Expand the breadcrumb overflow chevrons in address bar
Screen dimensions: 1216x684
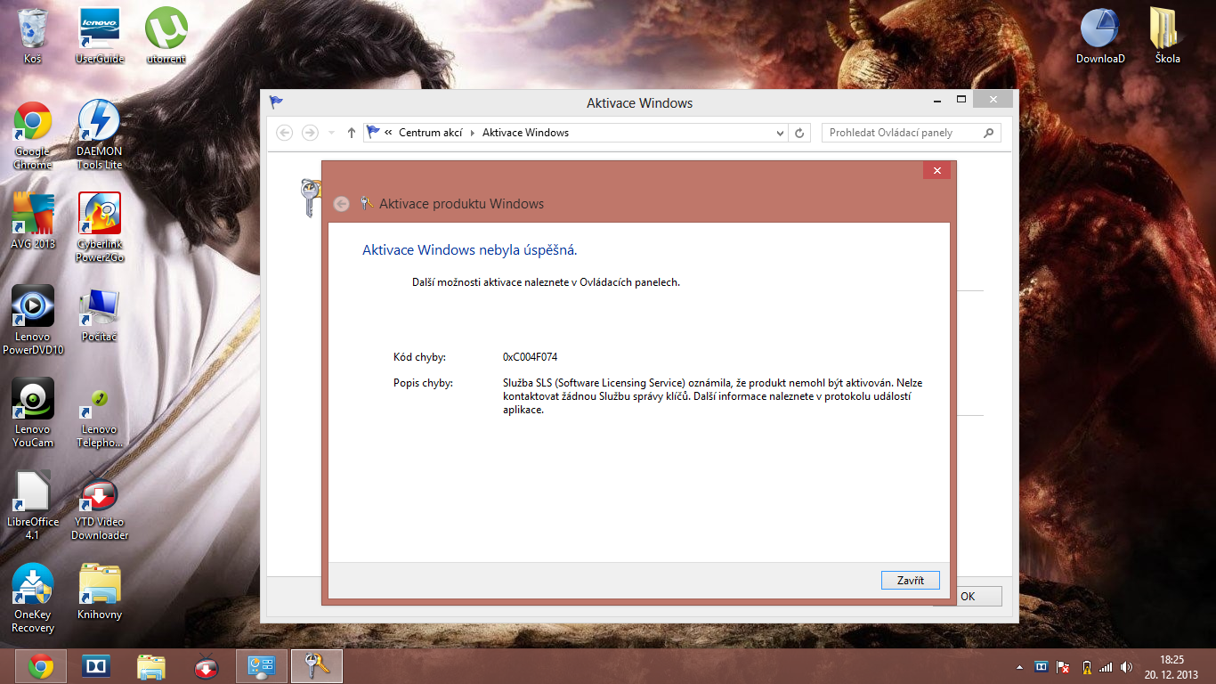click(x=388, y=133)
